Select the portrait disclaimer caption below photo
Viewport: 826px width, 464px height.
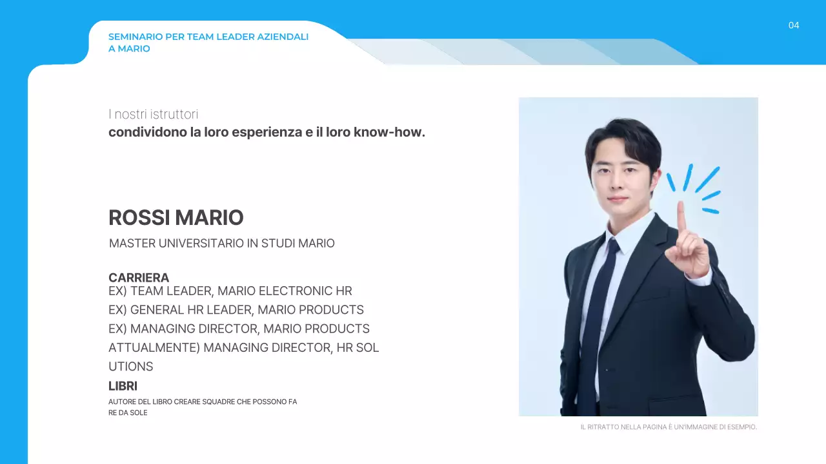(668, 427)
